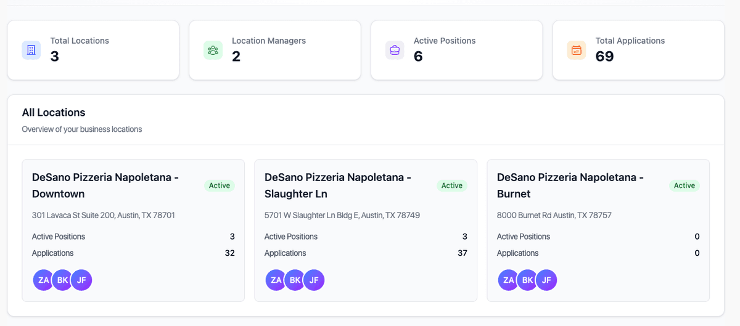Click the Total Locations building icon
The image size is (740, 326).
tap(31, 50)
